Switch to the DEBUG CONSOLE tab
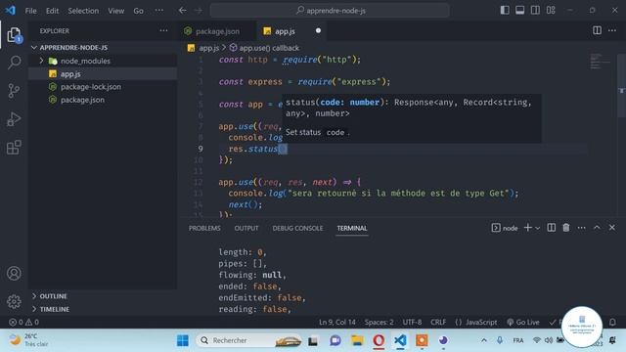The height and width of the screenshot is (352, 626). click(x=297, y=228)
